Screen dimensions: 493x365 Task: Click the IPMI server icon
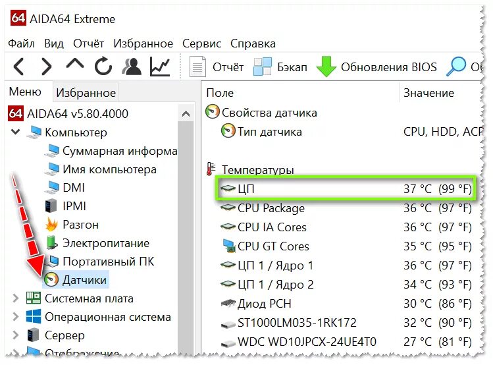(51, 206)
